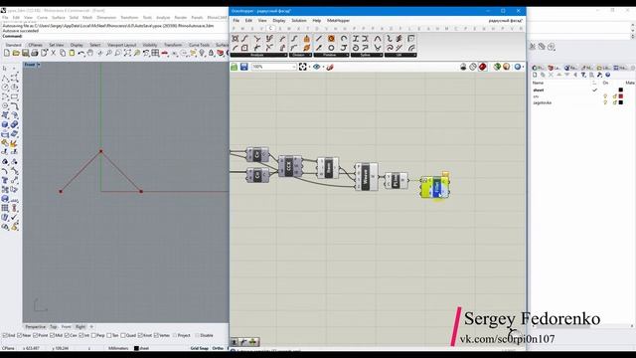636x358 pixels.
Task: Click the red sketch marker icon in Grasshopper
Action: click(x=330, y=67)
